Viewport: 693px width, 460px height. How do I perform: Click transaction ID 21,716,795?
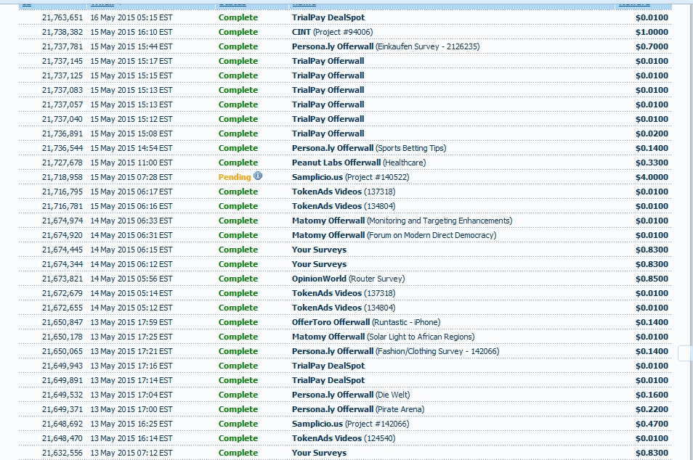point(62,192)
